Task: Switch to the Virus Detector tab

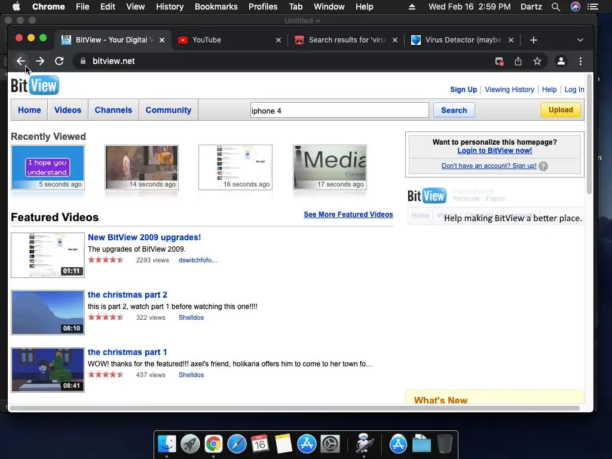Action: (x=462, y=40)
